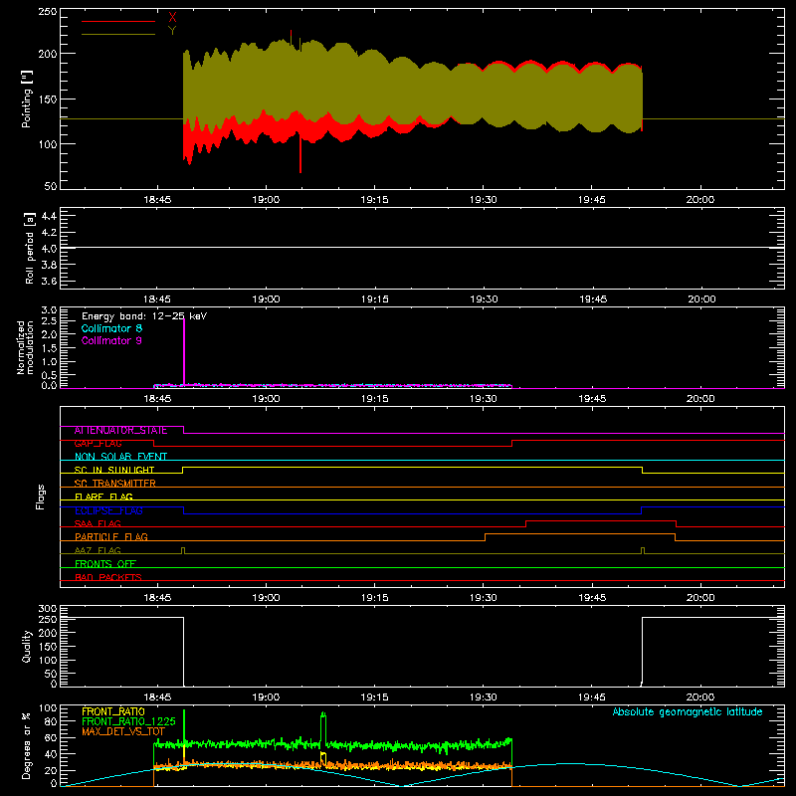Click the 19:30 tick label under the Roll period plot
The width and height of the screenshot is (796, 796).
[484, 299]
